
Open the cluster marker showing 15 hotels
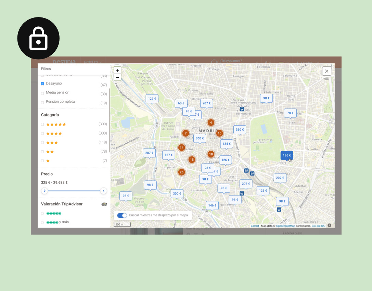pyautogui.click(x=192, y=160)
